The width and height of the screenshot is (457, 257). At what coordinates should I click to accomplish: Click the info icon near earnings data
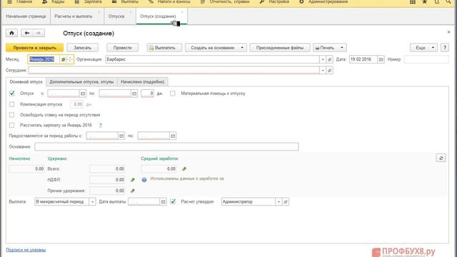[144, 179]
